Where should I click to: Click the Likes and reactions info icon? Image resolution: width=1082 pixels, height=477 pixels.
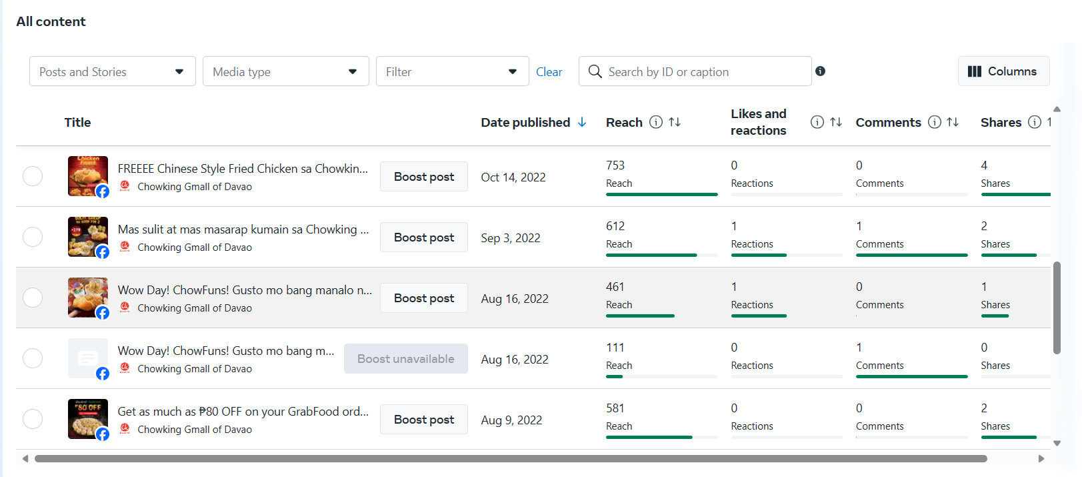pos(817,122)
